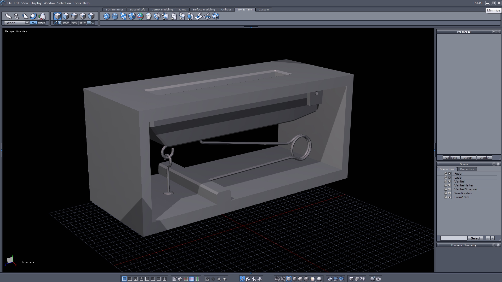
Task: Click the Select button in Scene panel
Action: click(475, 238)
